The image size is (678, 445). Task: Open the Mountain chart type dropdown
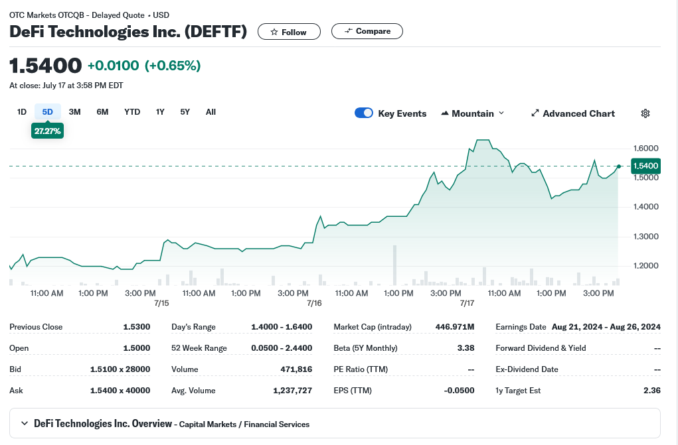click(473, 113)
